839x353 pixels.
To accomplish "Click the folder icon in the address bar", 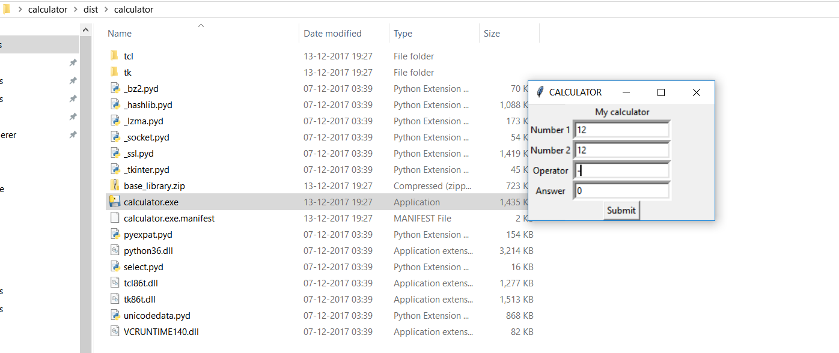I will 7,9.
